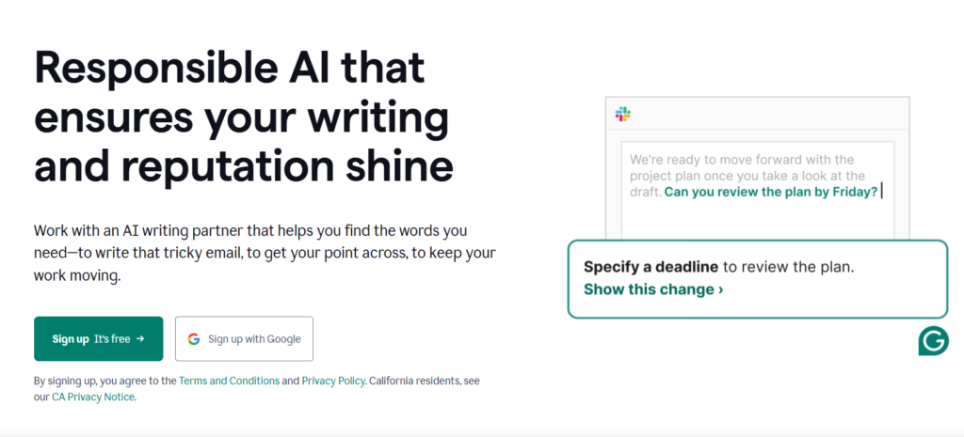Click the suggested sentence about Friday
This screenshot has width=964, height=437.
771,192
